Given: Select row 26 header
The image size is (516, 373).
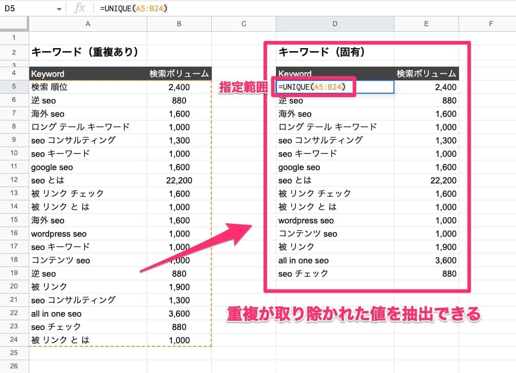Looking at the screenshot, I should coord(14,366).
